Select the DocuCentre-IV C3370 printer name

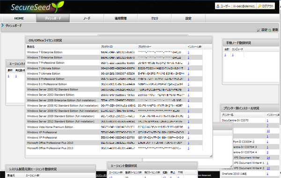[x=235, y=121]
